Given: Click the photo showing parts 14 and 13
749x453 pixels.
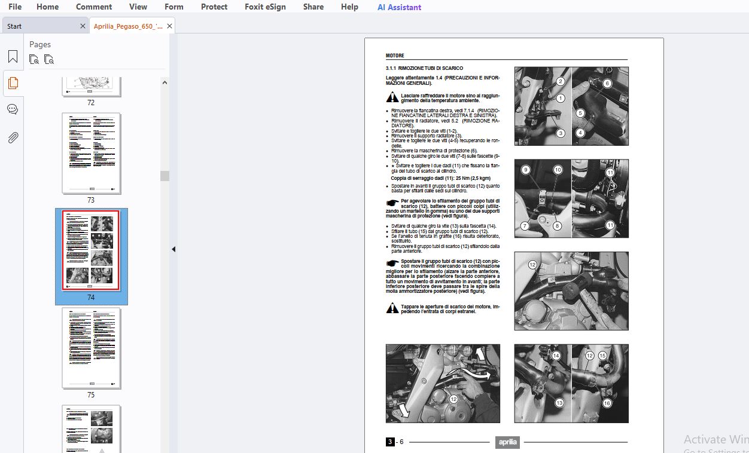Looking at the screenshot, I should [571, 384].
